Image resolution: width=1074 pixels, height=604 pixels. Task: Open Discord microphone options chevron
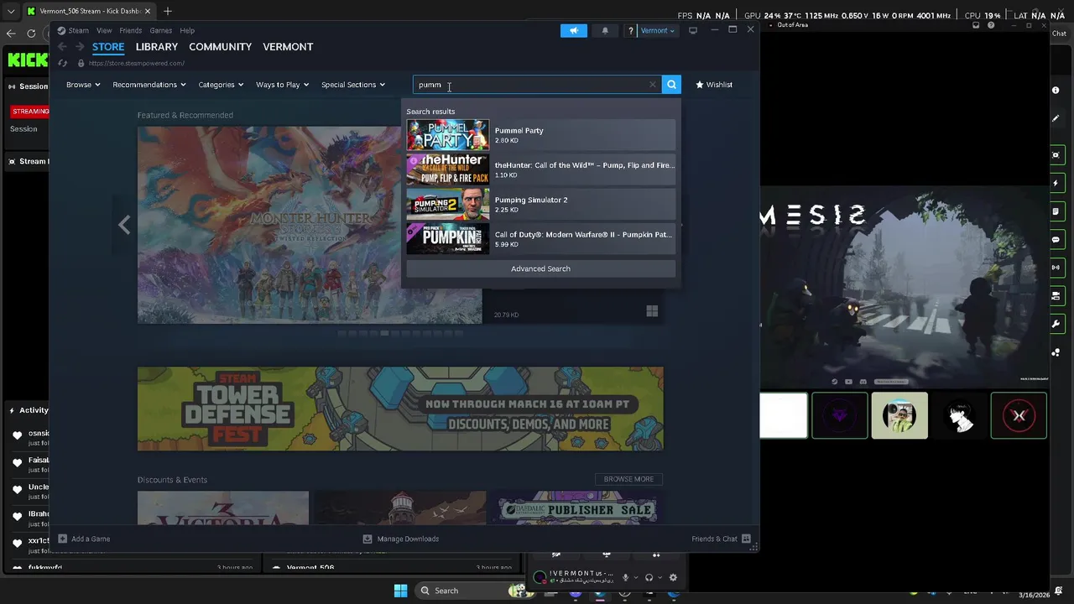click(635, 577)
